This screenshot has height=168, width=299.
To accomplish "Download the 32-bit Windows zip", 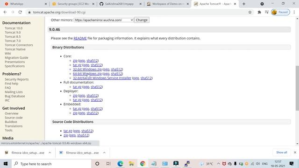I will [87, 70].
